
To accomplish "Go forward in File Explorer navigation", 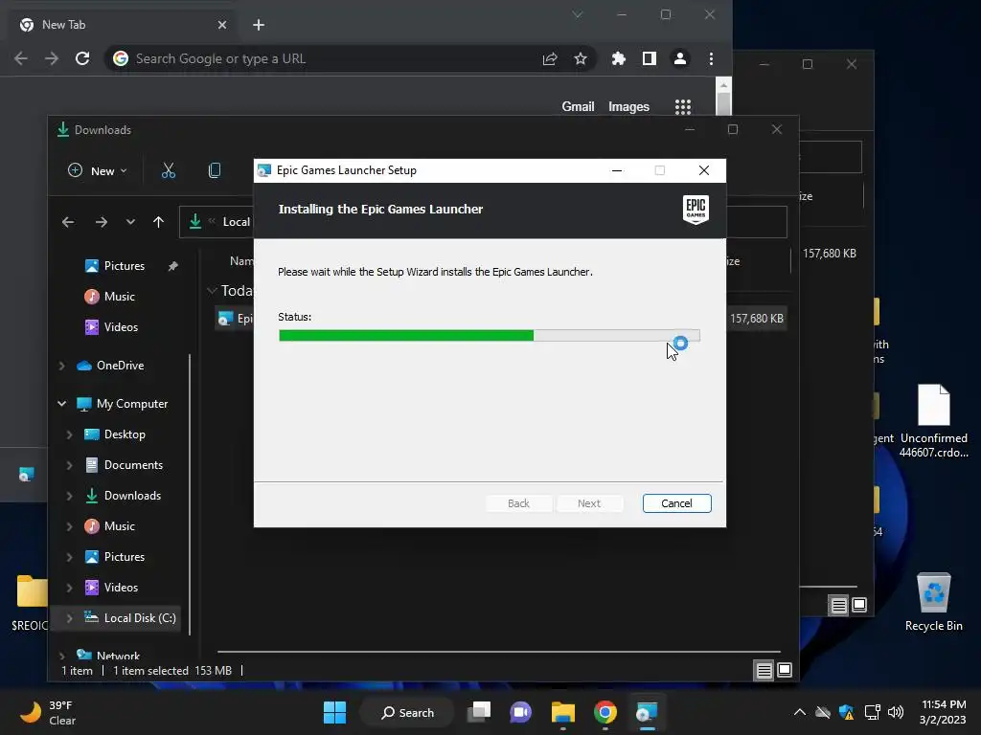I will (x=101, y=222).
